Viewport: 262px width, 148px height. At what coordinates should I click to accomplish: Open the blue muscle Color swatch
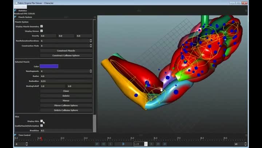click(49, 66)
